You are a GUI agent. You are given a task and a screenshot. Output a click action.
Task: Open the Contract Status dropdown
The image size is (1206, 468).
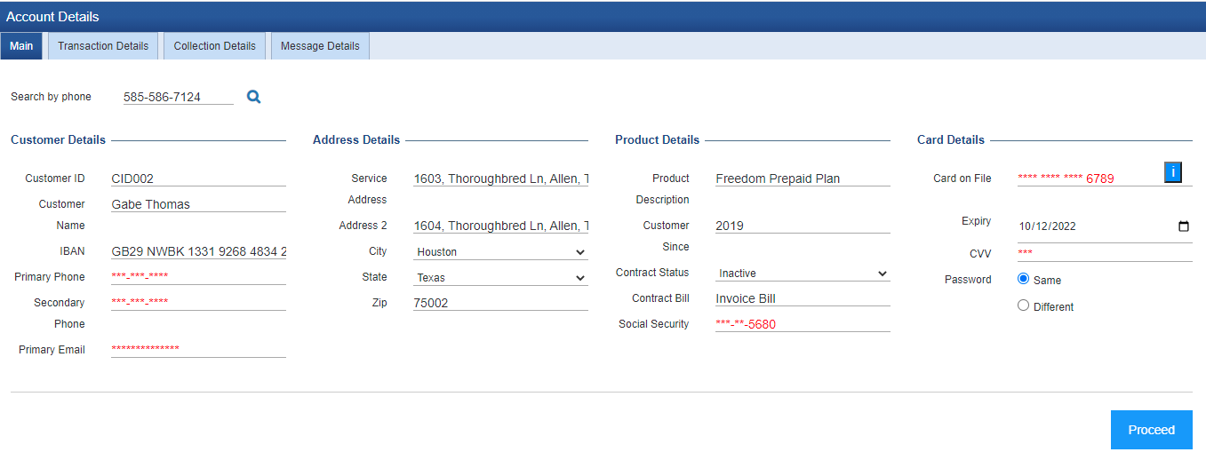tap(803, 274)
